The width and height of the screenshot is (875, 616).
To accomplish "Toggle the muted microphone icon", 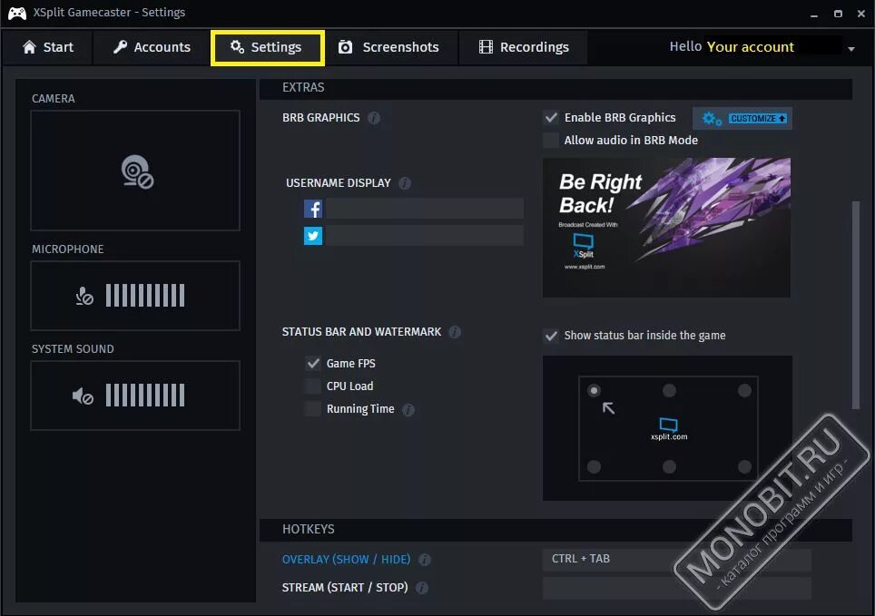I will 84,296.
